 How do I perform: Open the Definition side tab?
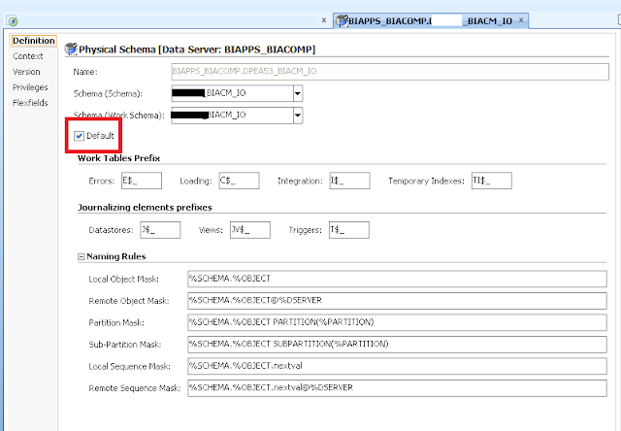34,41
